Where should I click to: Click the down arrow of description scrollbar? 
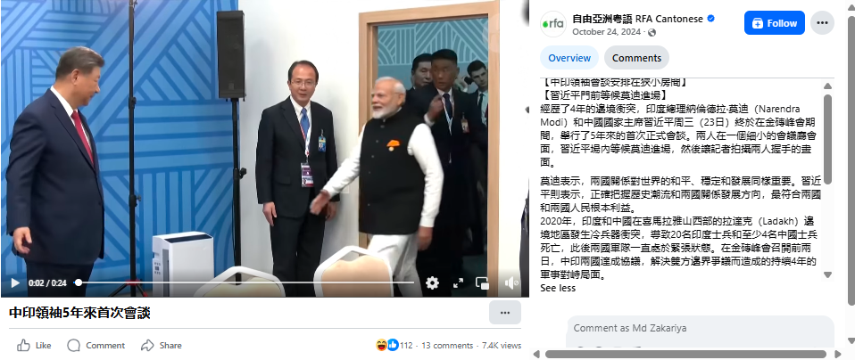pyautogui.click(x=827, y=275)
